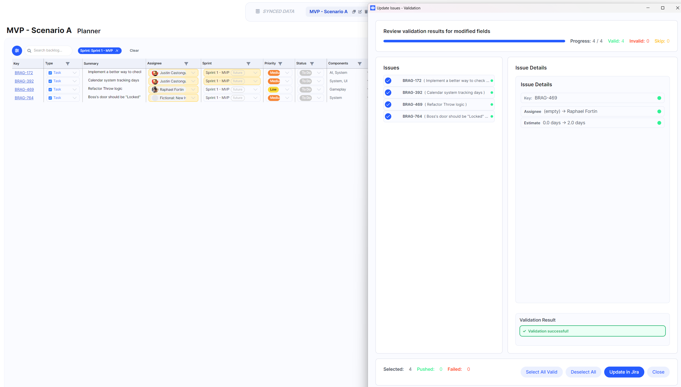Viewport: 681px width, 387px height.
Task: Open the Priority column filter
Action: coord(280,63)
